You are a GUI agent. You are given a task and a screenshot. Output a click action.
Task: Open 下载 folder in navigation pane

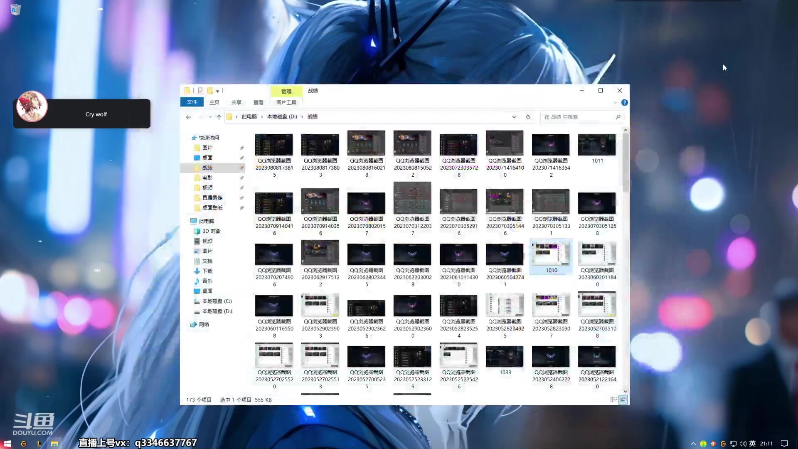click(x=207, y=271)
